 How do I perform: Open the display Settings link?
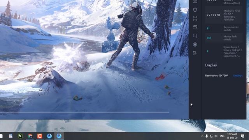pos(238,76)
